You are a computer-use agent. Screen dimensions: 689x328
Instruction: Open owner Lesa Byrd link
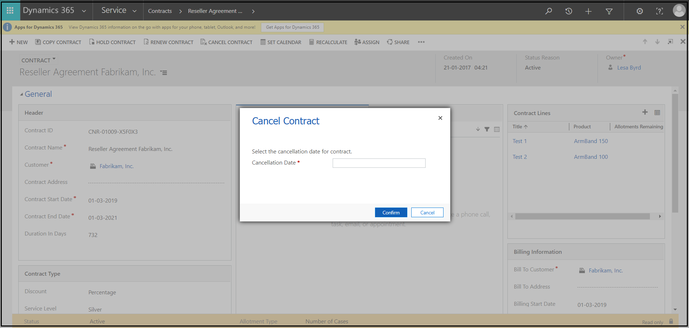[629, 67]
